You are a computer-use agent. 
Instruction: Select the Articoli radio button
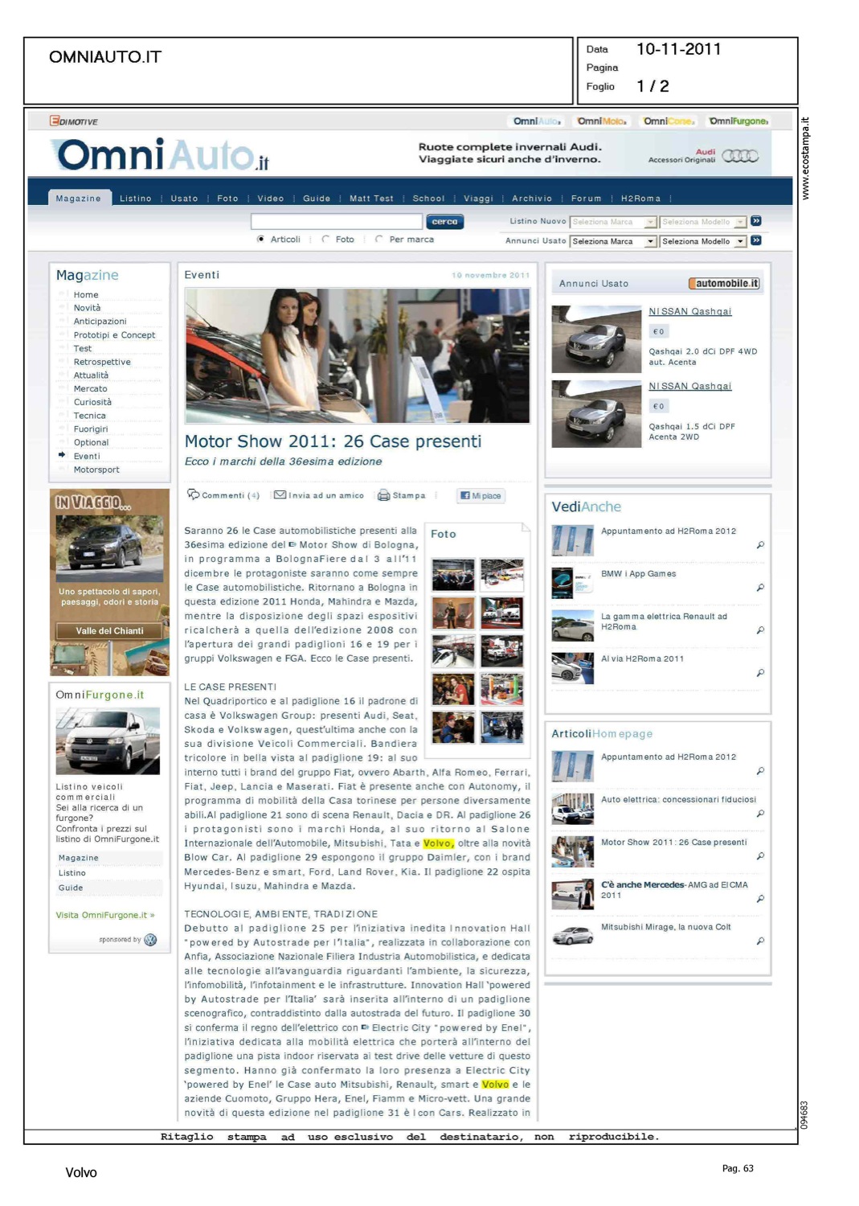tap(260, 240)
